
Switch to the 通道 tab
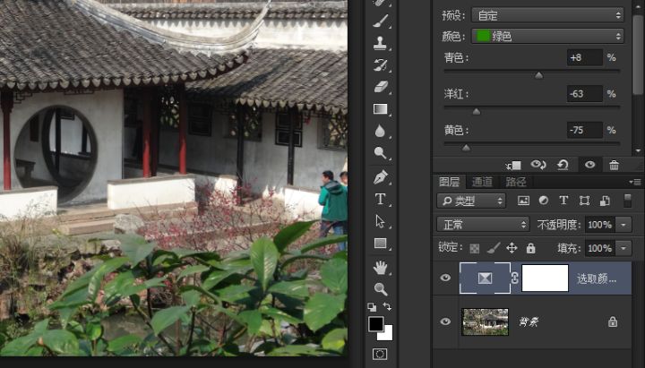(x=482, y=182)
